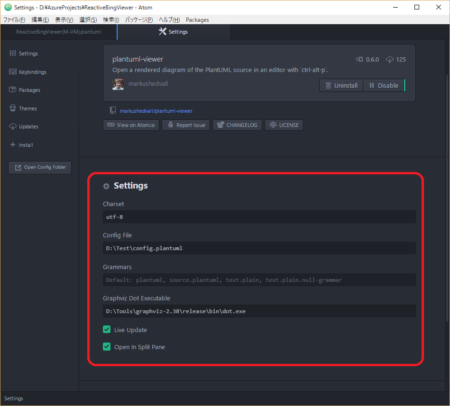The image size is (450, 406).
Task: Open the 選択(S) menu
Action: [88, 20]
